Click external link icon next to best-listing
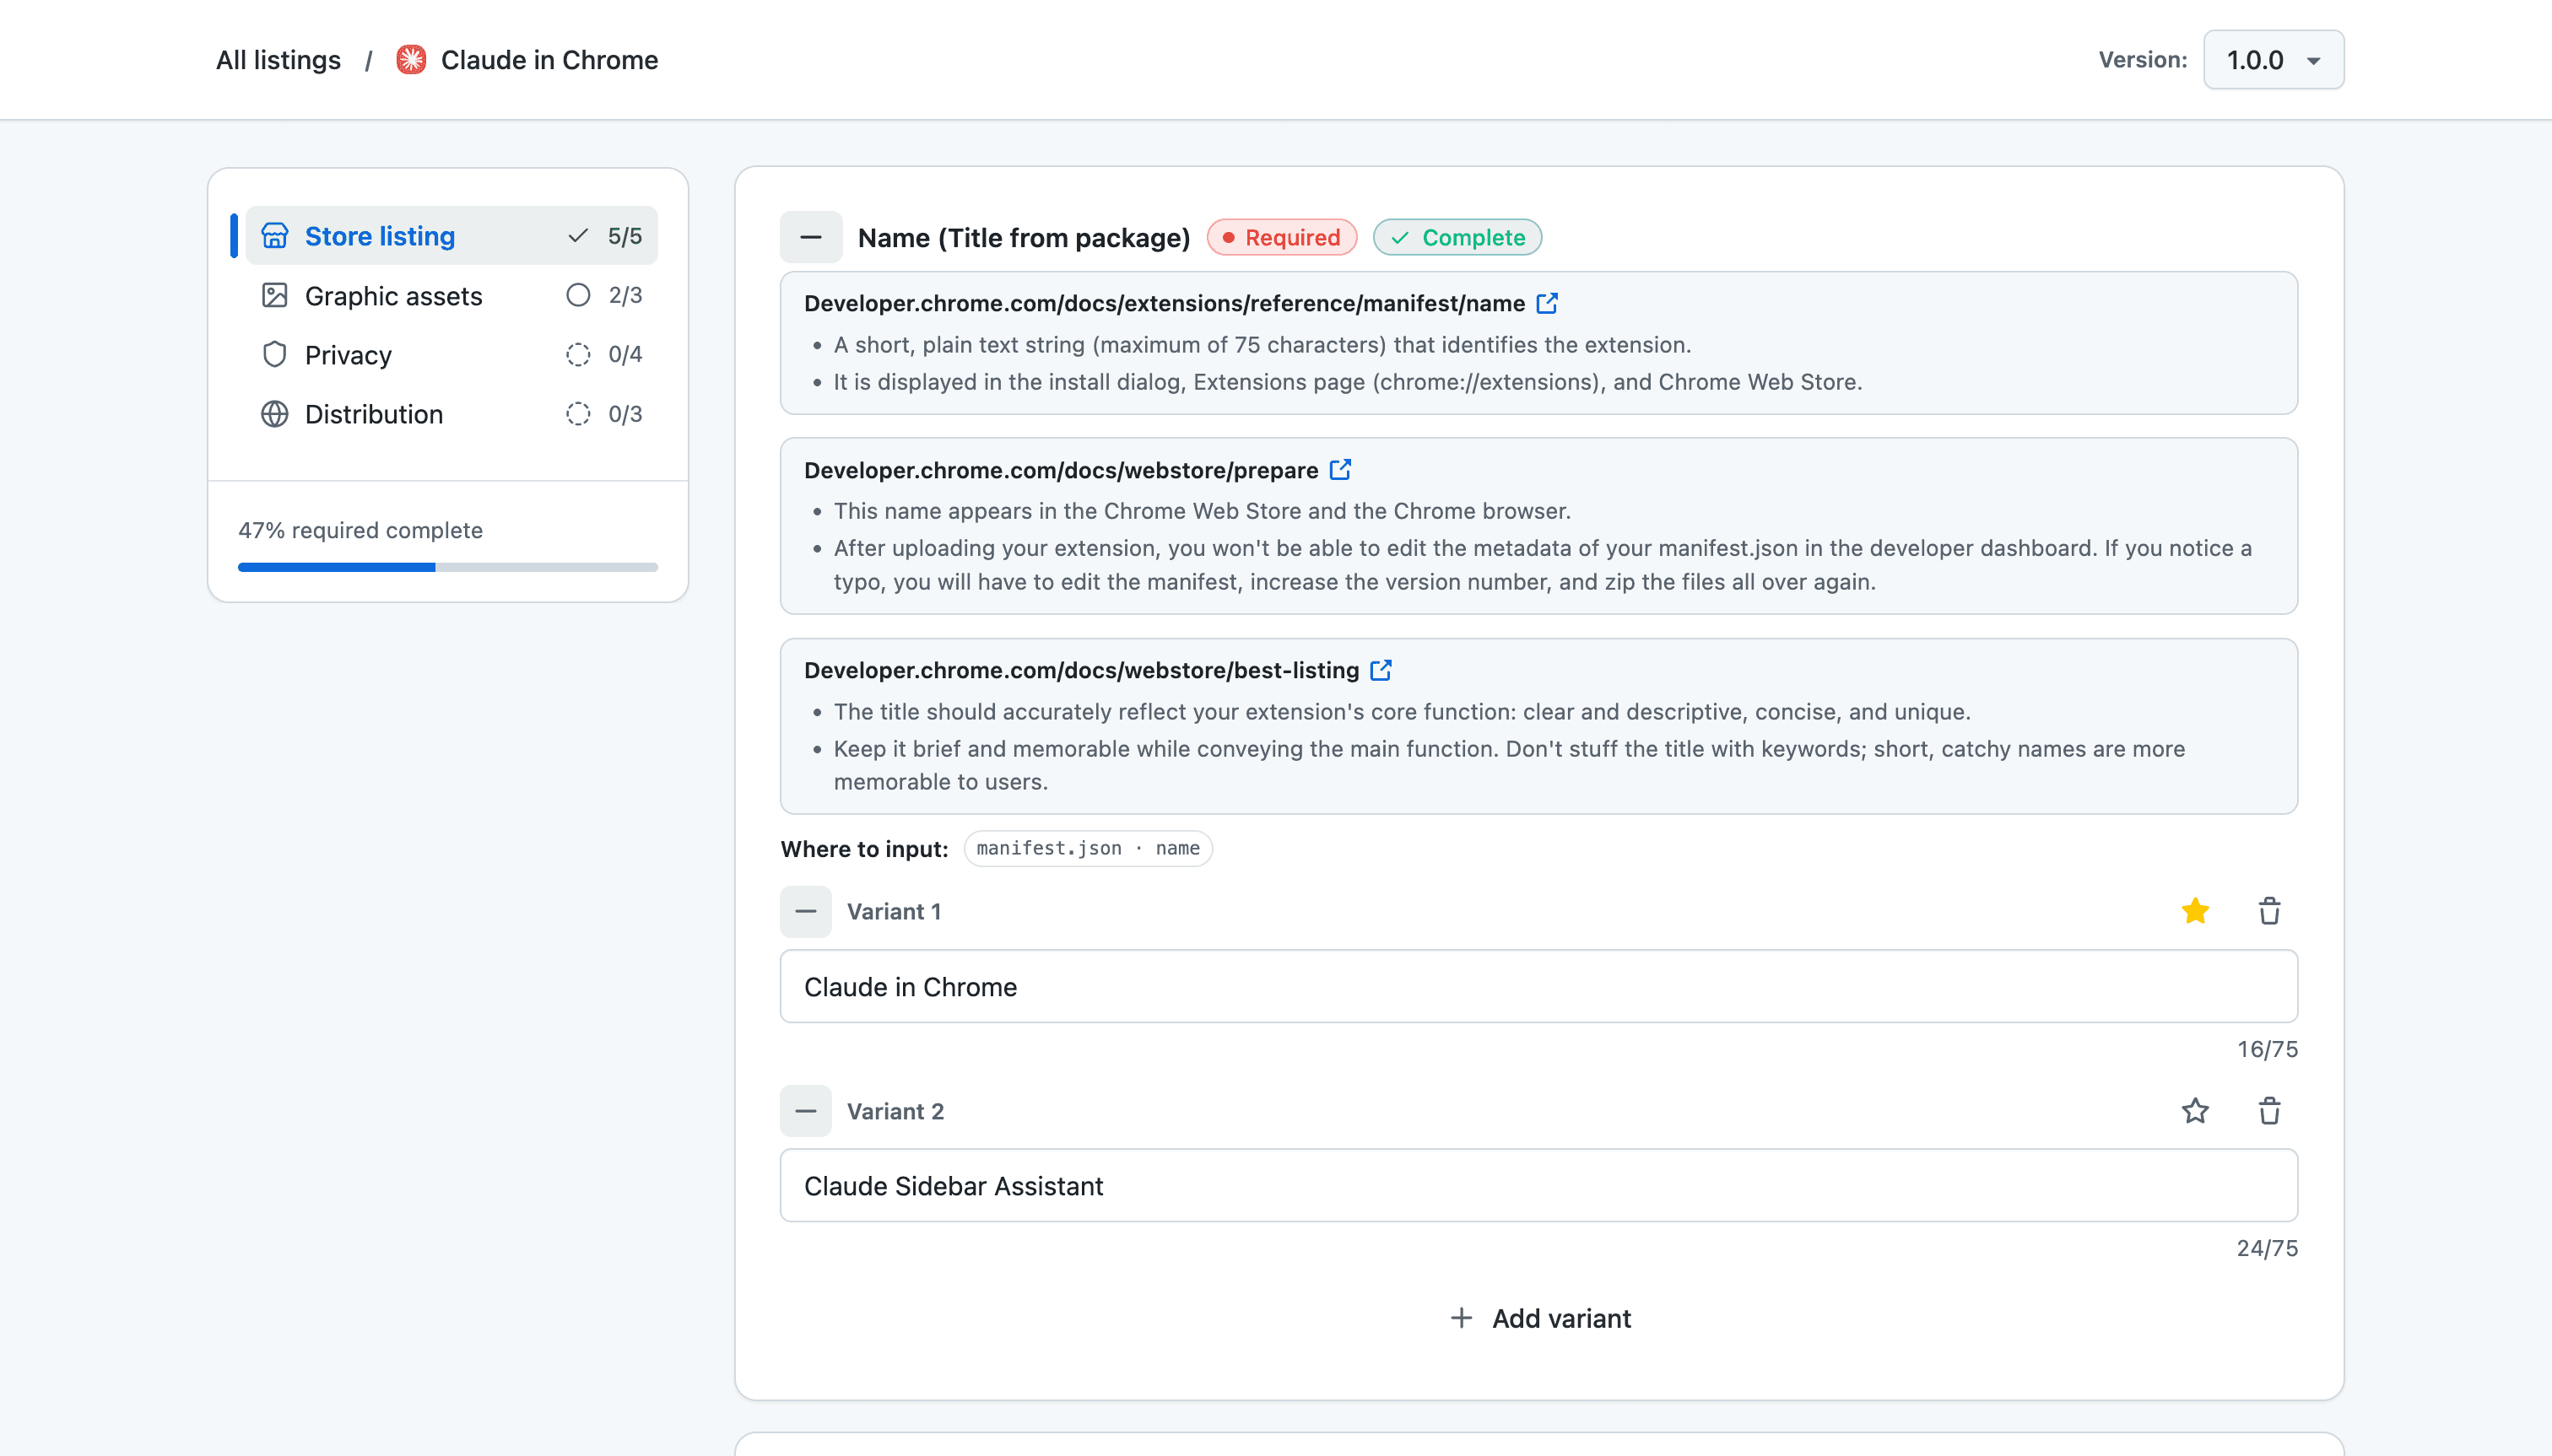2552x1456 pixels. [1381, 670]
